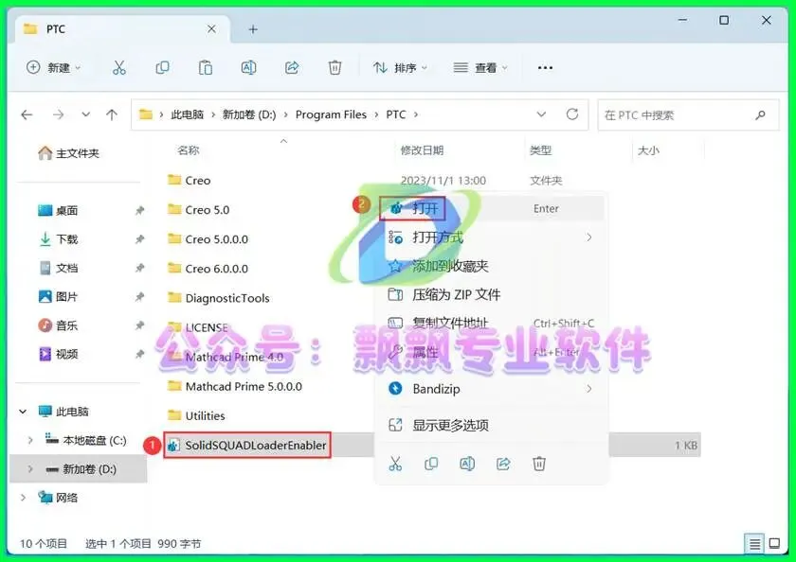Image resolution: width=796 pixels, height=562 pixels.
Task: Open the 打开方式 submenu
Action: [492, 237]
